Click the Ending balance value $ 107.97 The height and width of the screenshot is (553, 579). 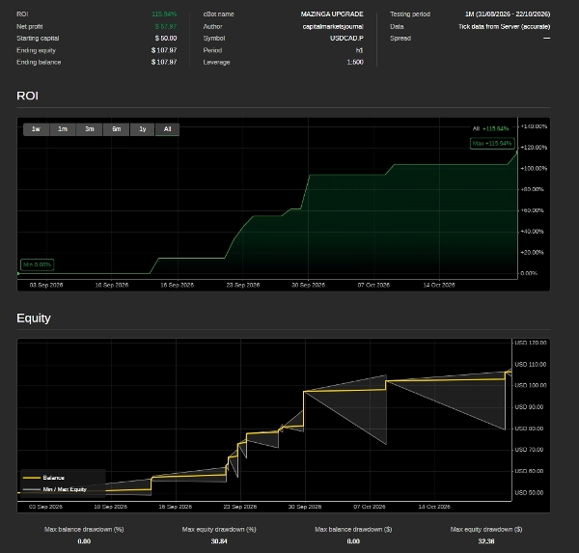click(164, 62)
